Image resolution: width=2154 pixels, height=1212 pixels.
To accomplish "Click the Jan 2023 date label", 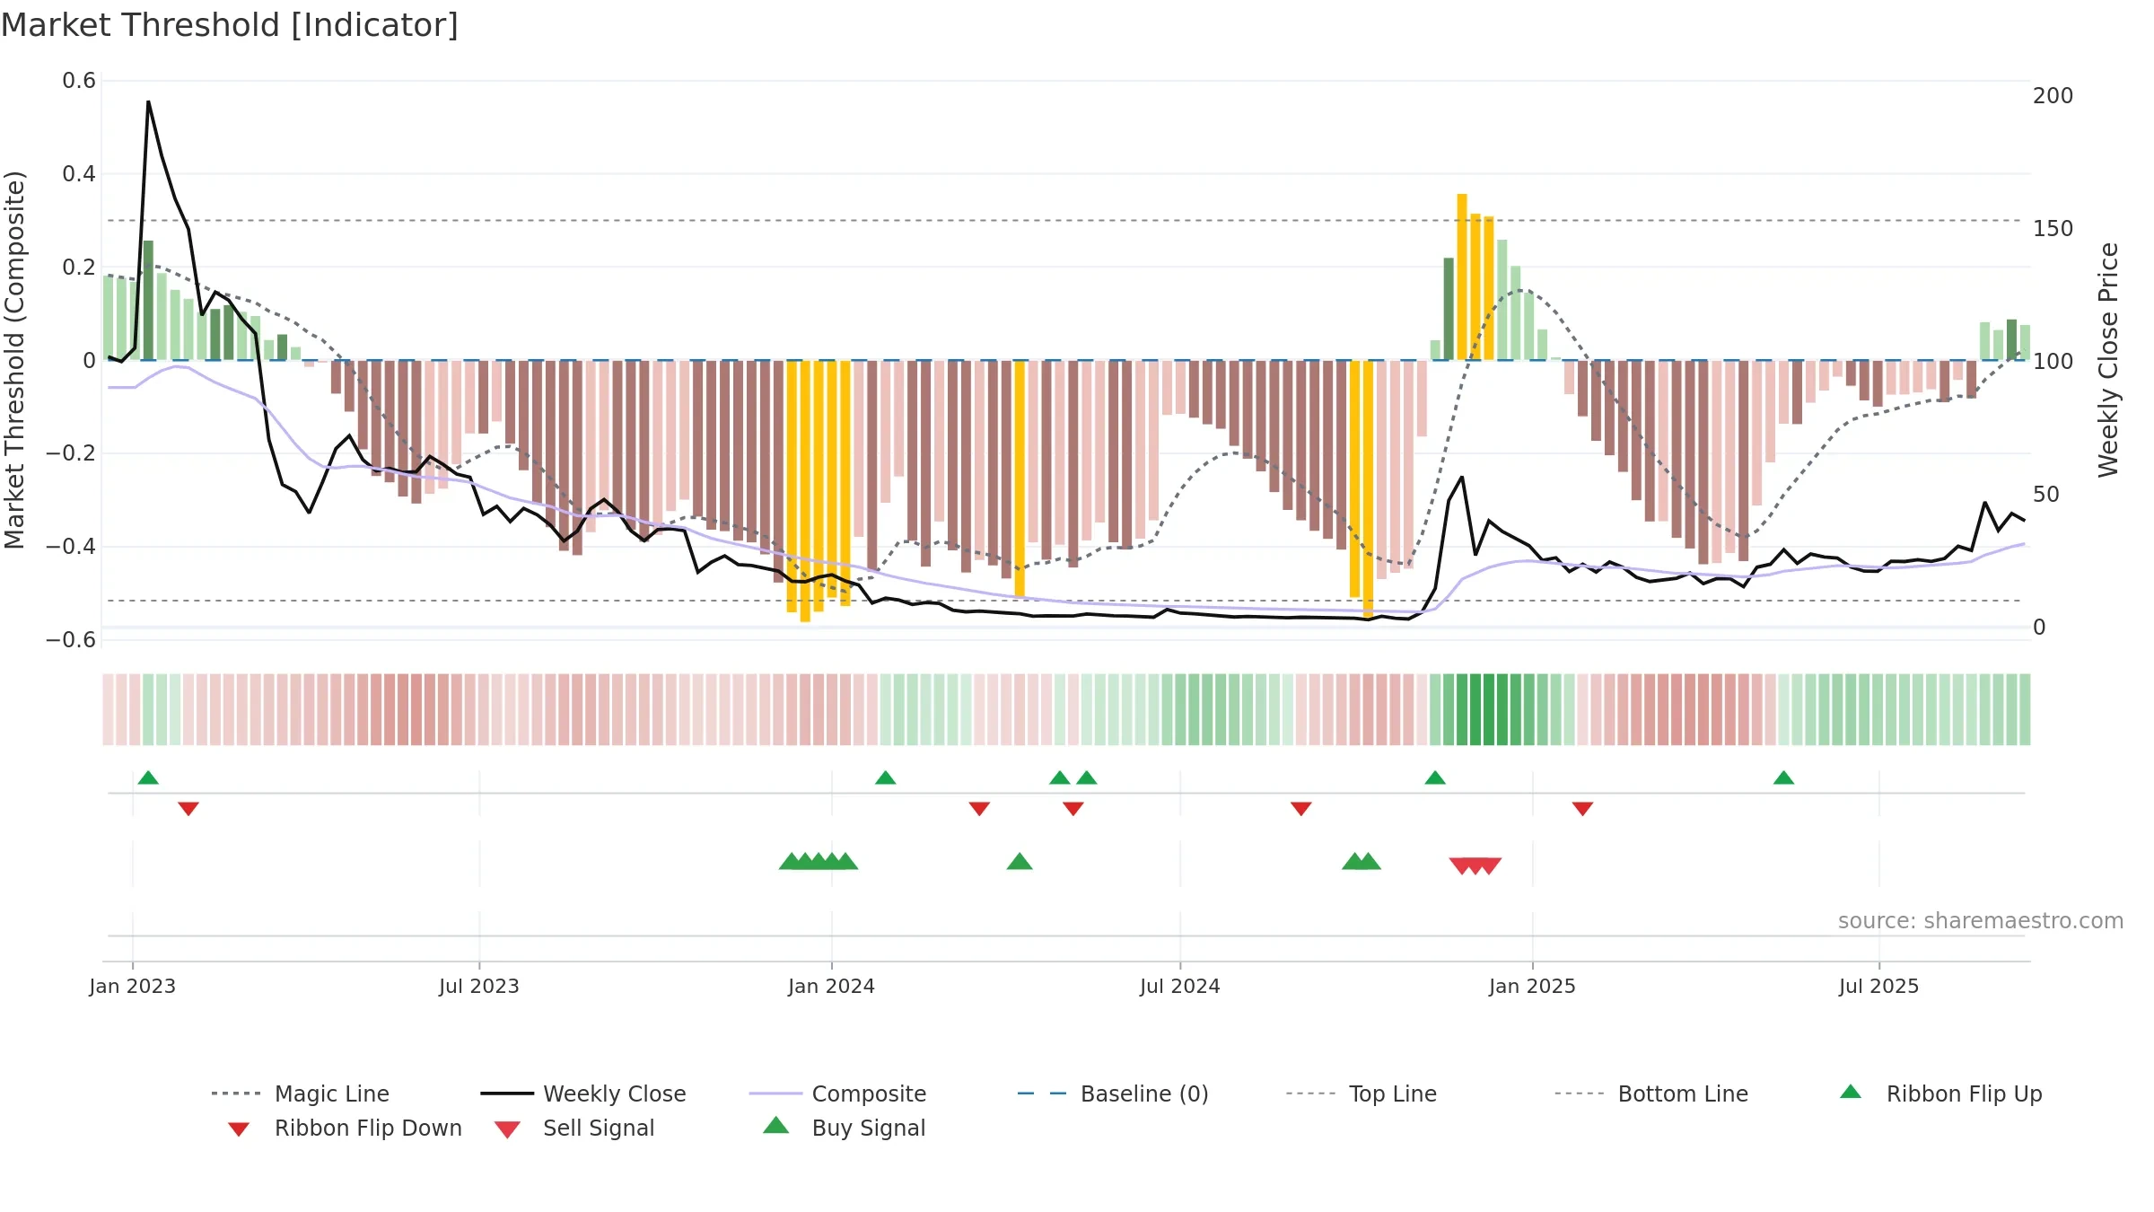I will 133,986.
